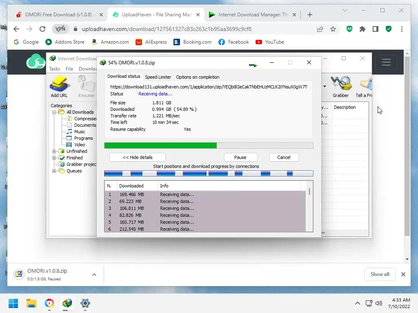Open the AdBlock extension icon
This screenshot has width=418, height=313.
[x=349, y=29]
